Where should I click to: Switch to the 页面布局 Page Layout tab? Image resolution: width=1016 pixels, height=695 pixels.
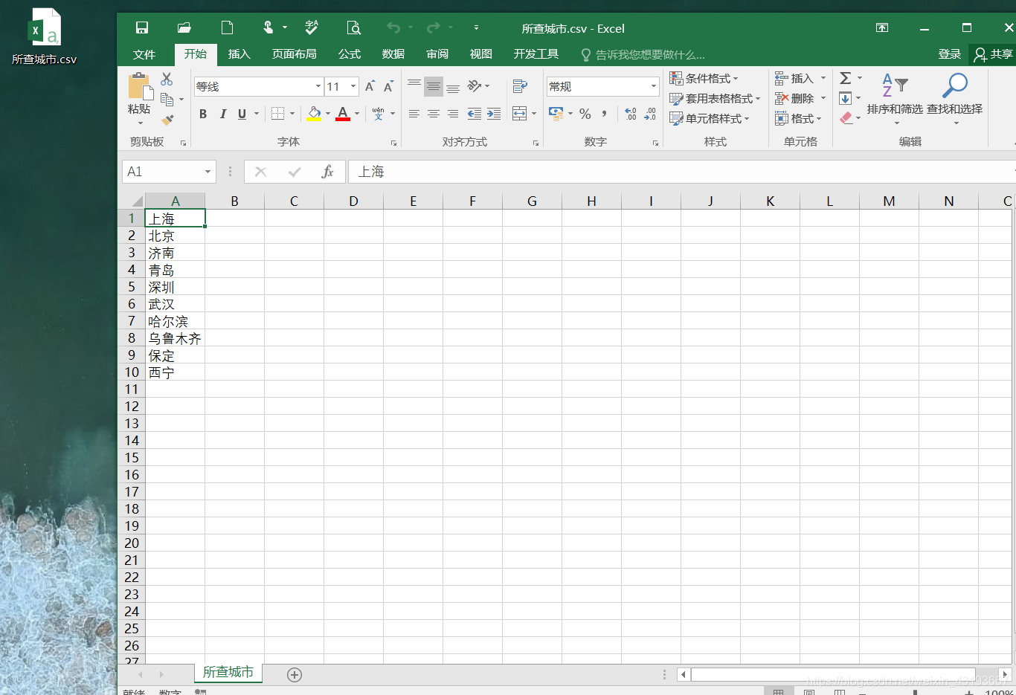tap(295, 54)
